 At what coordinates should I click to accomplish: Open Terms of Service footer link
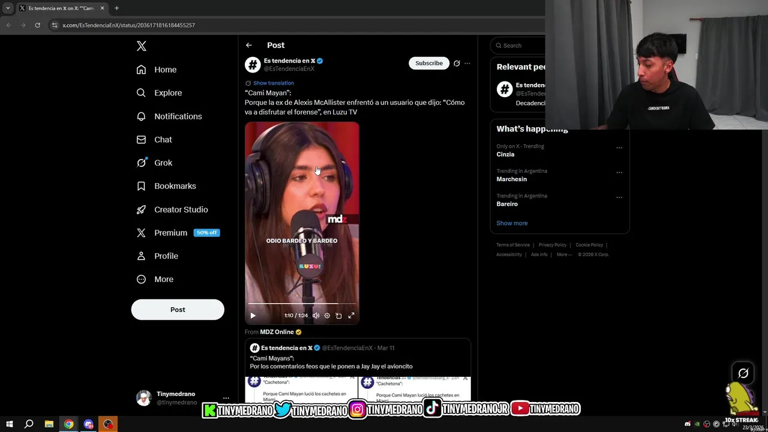tap(513, 245)
